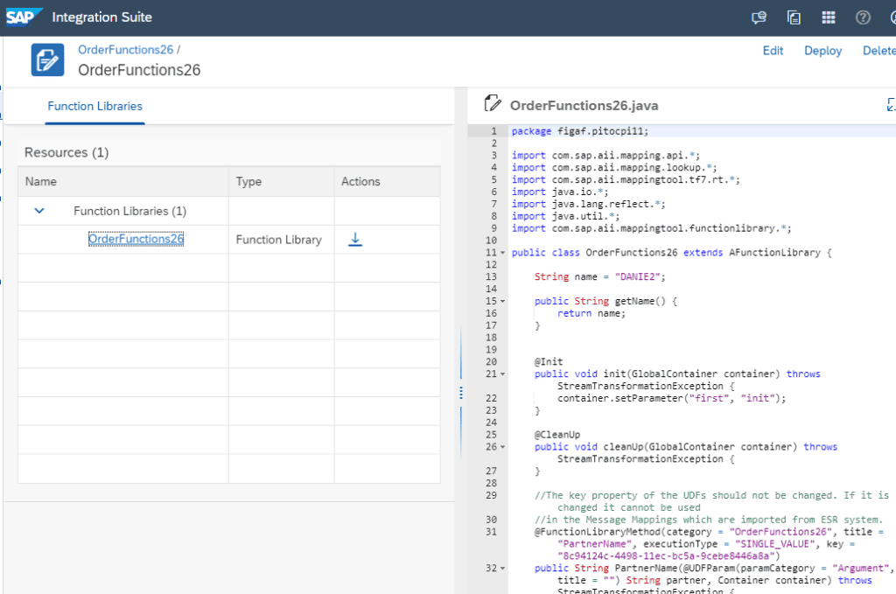Click the @FunctionLibraryMethod annotation line

pos(709,532)
